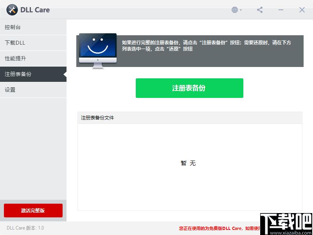The width and height of the screenshot is (313, 235).
Task: Click the 注册表备份文件 list header
Action: tap(190, 118)
